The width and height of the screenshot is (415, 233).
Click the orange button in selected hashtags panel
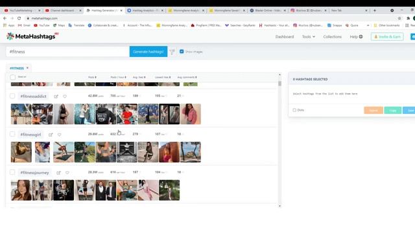click(373, 110)
